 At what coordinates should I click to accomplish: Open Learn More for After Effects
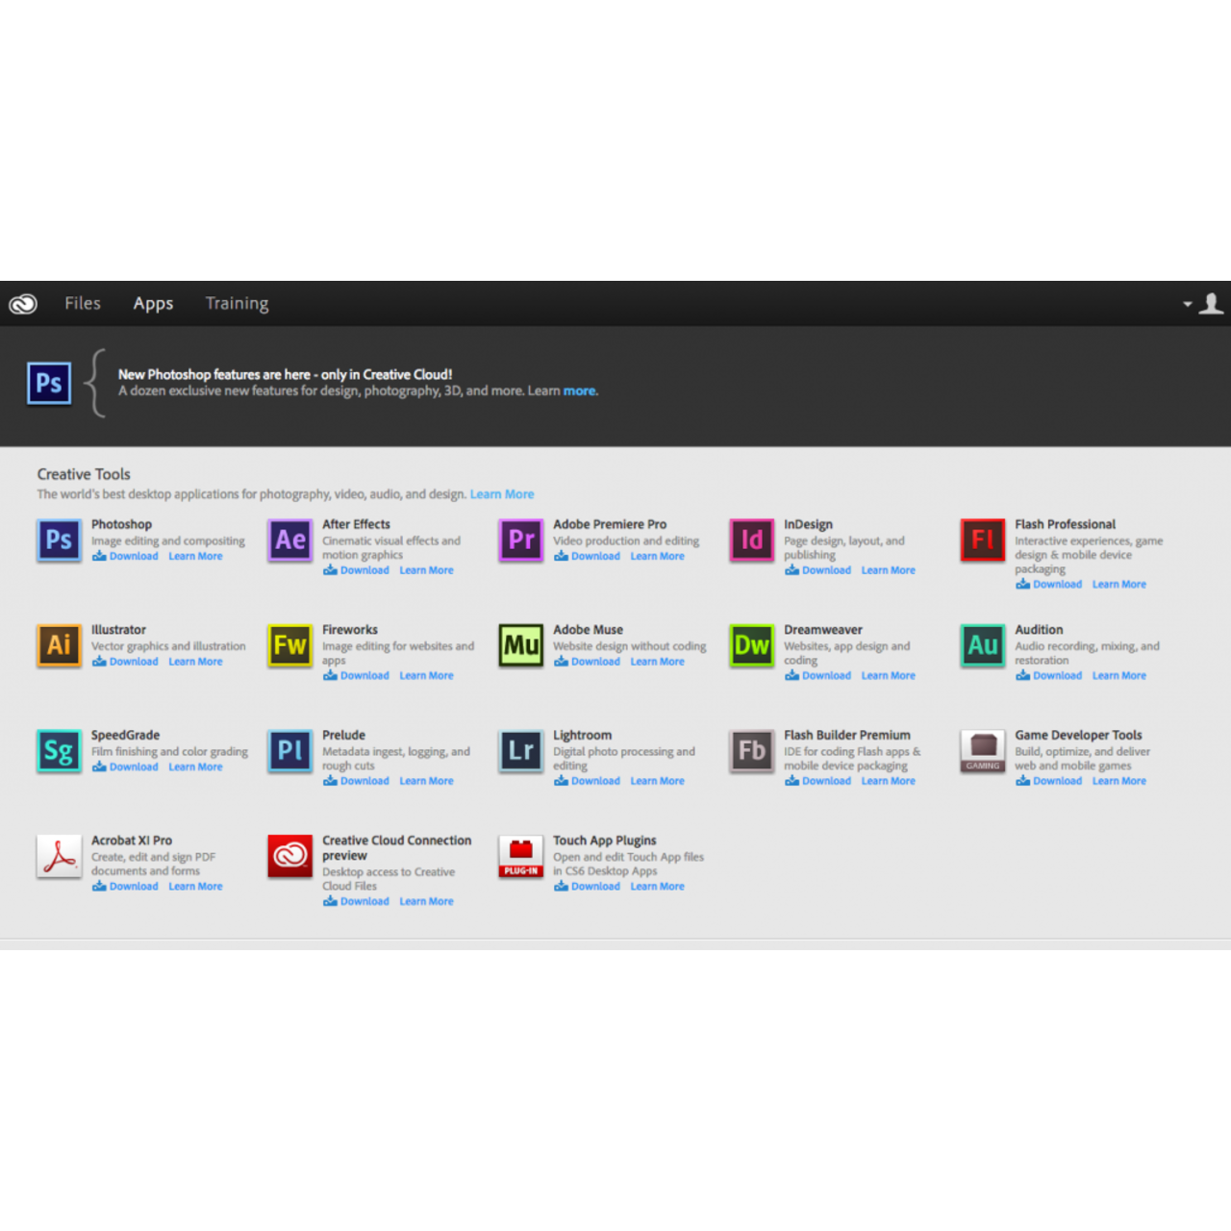pos(426,570)
